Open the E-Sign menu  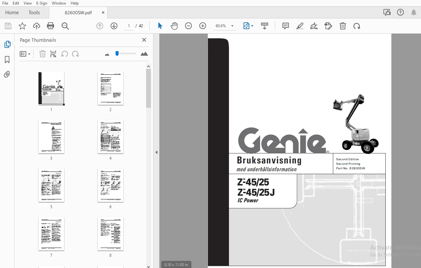coord(42,3)
